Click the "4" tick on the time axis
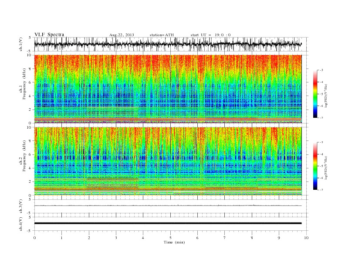 (143, 238)
